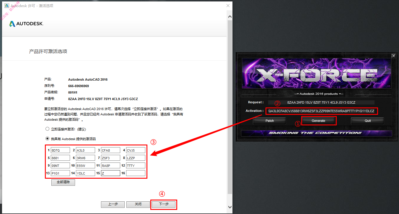Click the Patch button in X-Force window
Image resolution: width=399 pixels, height=214 pixels.
270,121
